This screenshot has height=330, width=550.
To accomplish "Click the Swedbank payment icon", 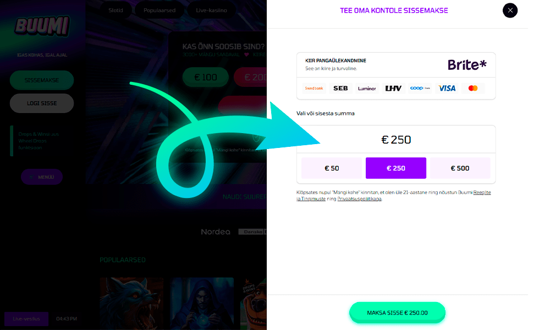I will pos(314,88).
